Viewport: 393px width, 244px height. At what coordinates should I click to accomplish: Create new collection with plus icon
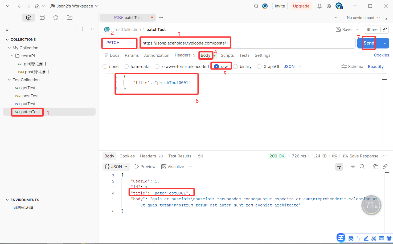(83, 29)
